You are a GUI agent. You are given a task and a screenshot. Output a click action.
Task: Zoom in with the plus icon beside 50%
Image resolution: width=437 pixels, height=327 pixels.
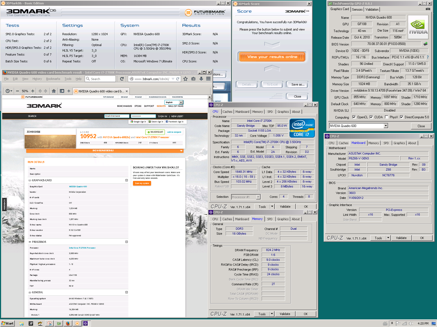pyautogui.click(x=33, y=91)
